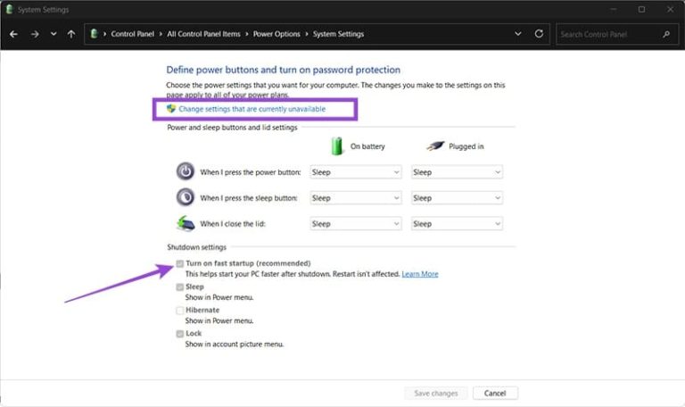Click Change settings that are currently unavailable

coord(252,109)
